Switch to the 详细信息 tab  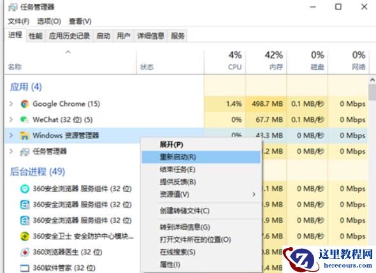[x=150, y=36]
